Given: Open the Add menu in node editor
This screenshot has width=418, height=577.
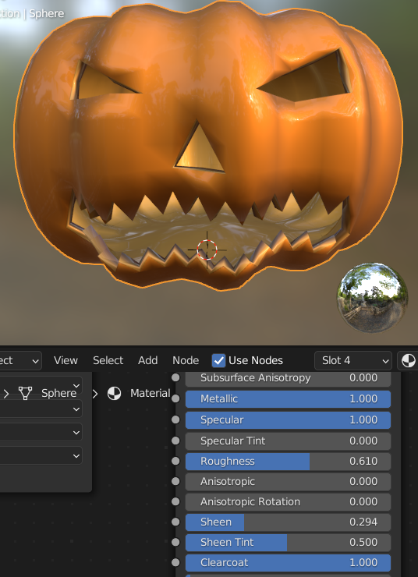Looking at the screenshot, I should [x=147, y=360].
